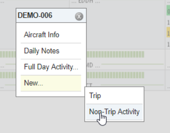
Task: Choose Full Day Activity... in the popup
Action: 51,67
